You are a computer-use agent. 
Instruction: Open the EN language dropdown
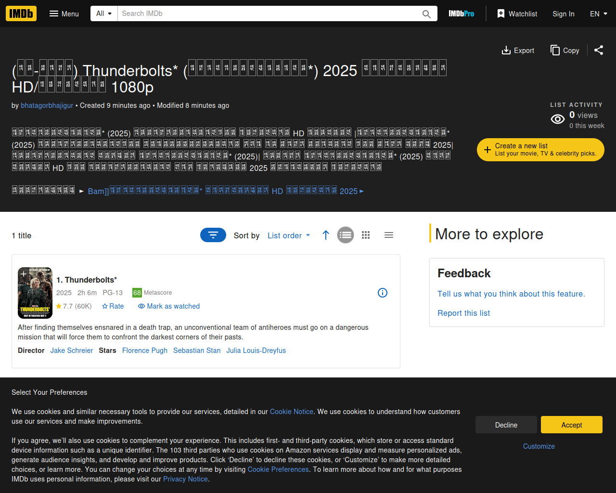(599, 13)
